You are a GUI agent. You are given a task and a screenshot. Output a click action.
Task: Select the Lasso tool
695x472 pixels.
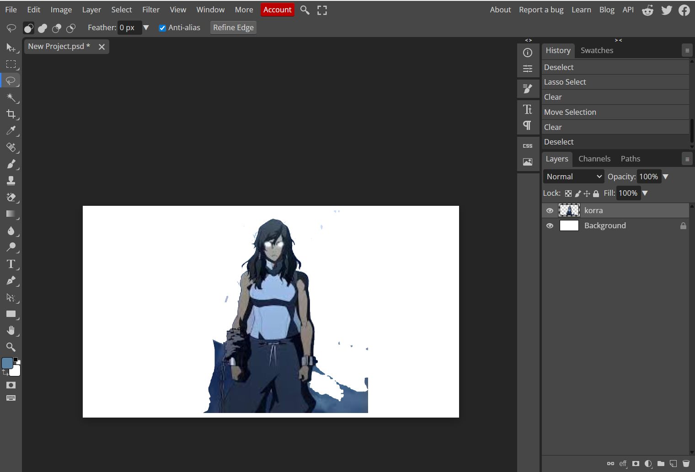pos(11,80)
